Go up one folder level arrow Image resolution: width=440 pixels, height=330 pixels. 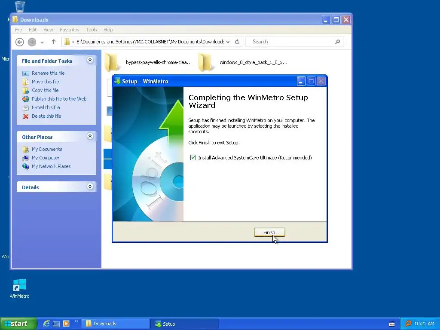coord(54,42)
